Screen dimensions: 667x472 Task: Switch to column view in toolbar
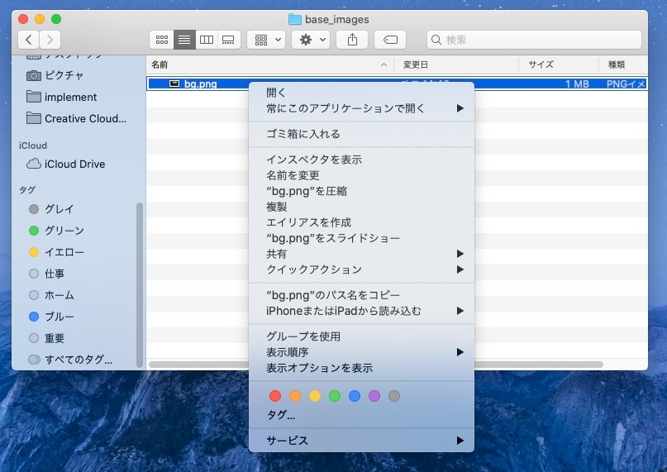point(207,40)
